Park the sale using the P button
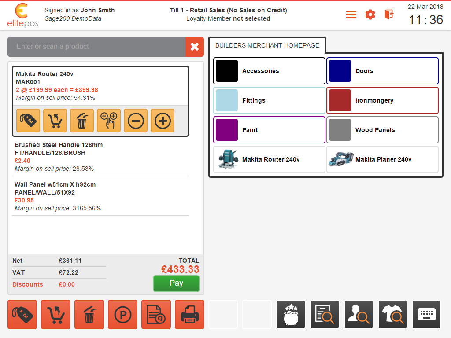This screenshot has width=451, height=338. coord(122,314)
